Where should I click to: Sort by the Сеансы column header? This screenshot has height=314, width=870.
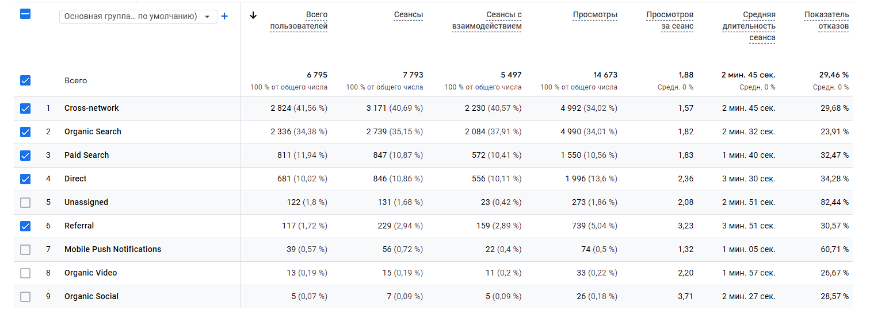click(x=408, y=15)
